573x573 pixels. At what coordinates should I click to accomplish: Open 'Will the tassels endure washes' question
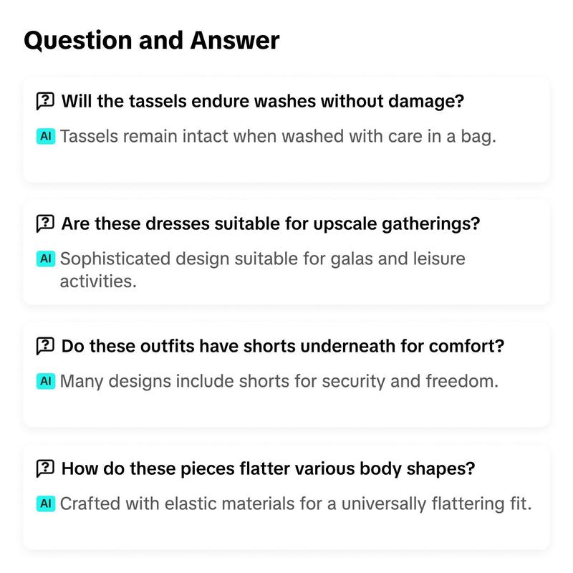262,101
